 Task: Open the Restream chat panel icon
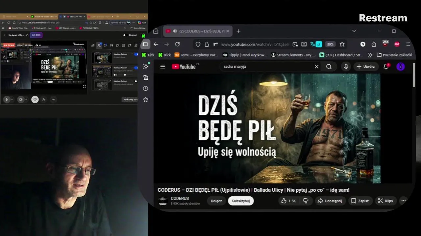point(105,45)
